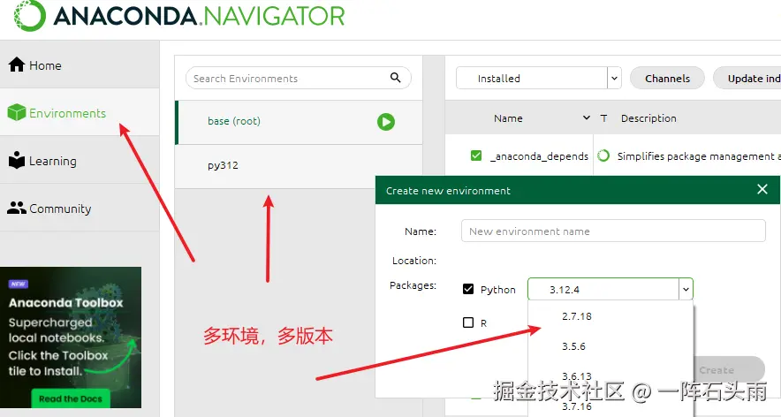Viewport: 781px width, 417px height.
Task: Click the search magnifier icon
Action: coord(396,78)
